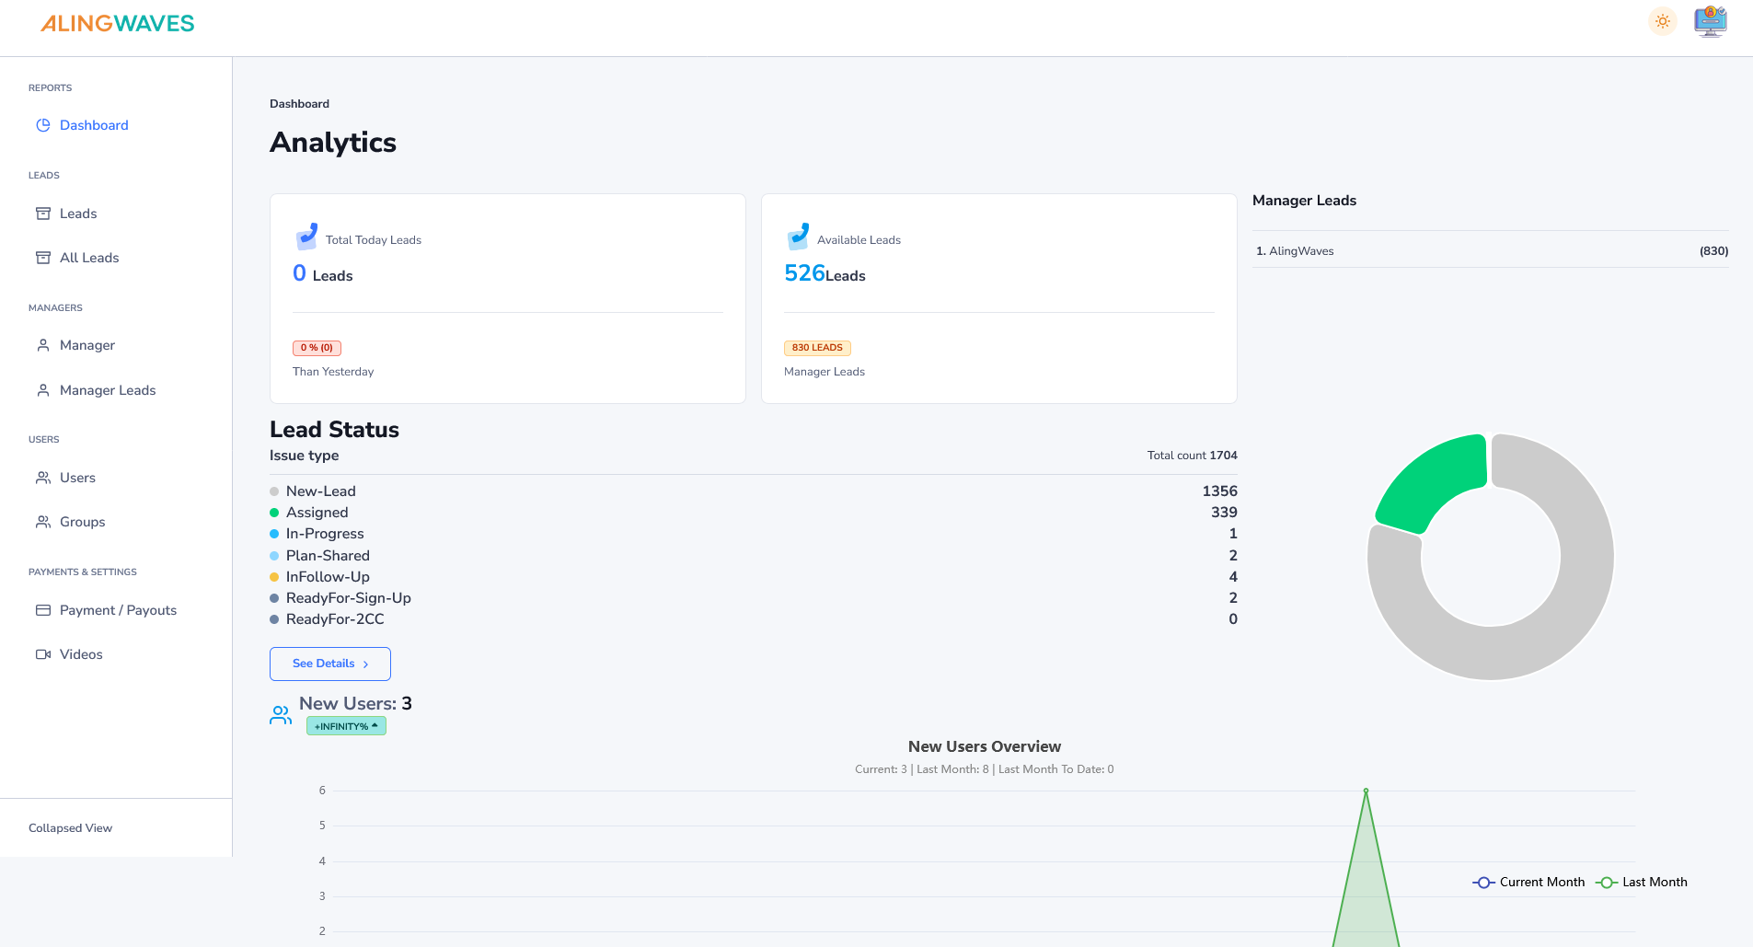Select the AlingWaves manager leads row

click(x=1490, y=251)
